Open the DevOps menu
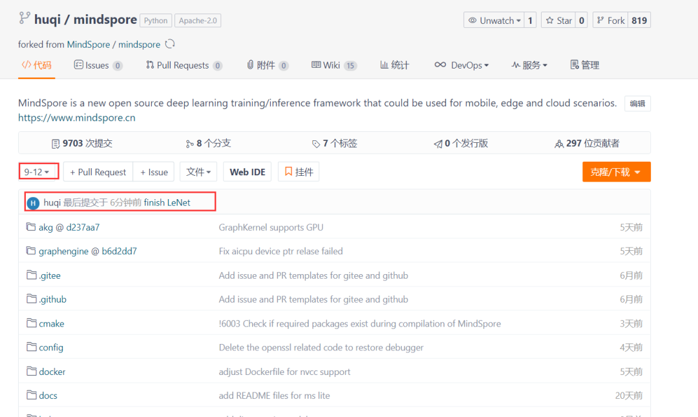Image resolution: width=698 pixels, height=417 pixels. point(461,65)
